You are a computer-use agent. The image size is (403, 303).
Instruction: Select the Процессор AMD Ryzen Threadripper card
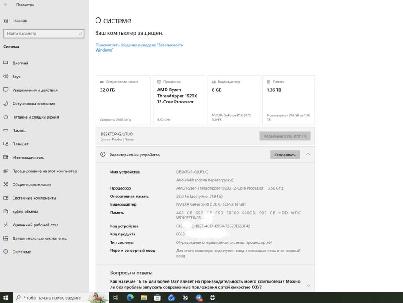(x=179, y=100)
